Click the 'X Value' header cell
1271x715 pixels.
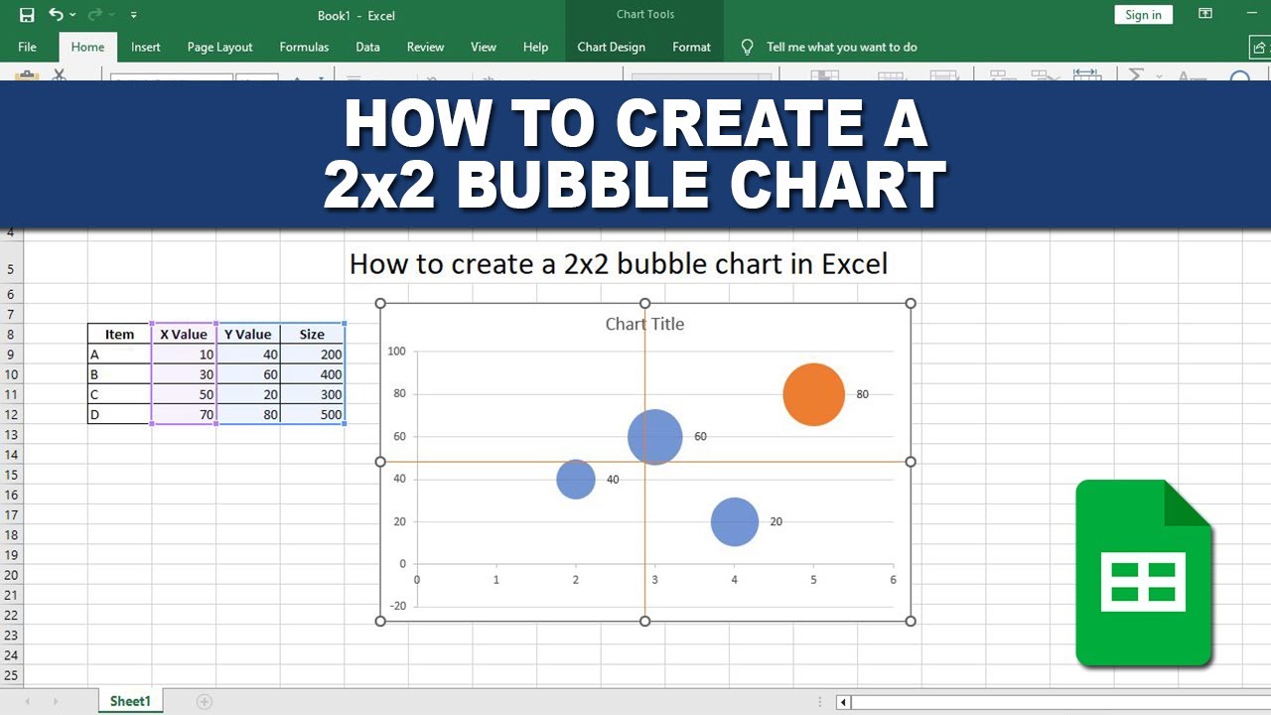click(184, 334)
